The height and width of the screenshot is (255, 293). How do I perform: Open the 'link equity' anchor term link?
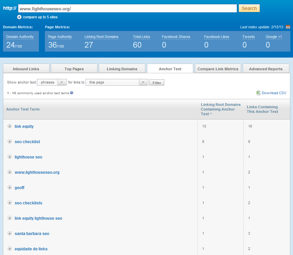[24, 127]
